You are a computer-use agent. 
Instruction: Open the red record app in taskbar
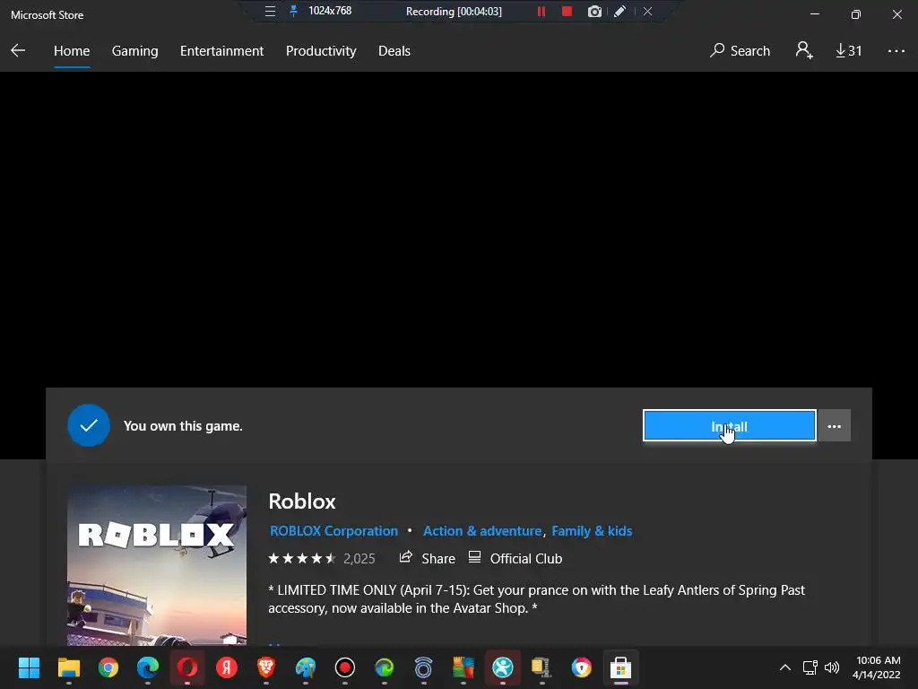345,667
